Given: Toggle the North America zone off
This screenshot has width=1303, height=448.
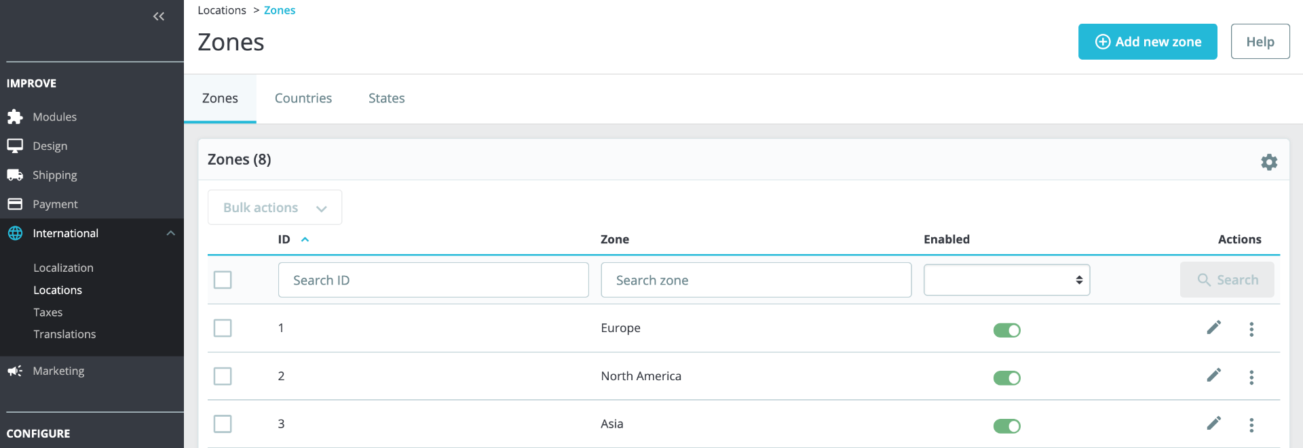Looking at the screenshot, I should (1006, 378).
